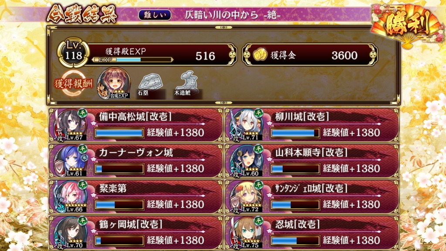Click the 鶴ヶ岡城[改壱] character portrait
The image size is (446, 251).
pyautogui.click(x=69, y=233)
